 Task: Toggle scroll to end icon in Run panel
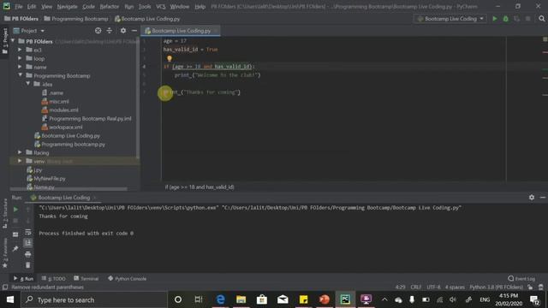pyautogui.click(x=28, y=243)
